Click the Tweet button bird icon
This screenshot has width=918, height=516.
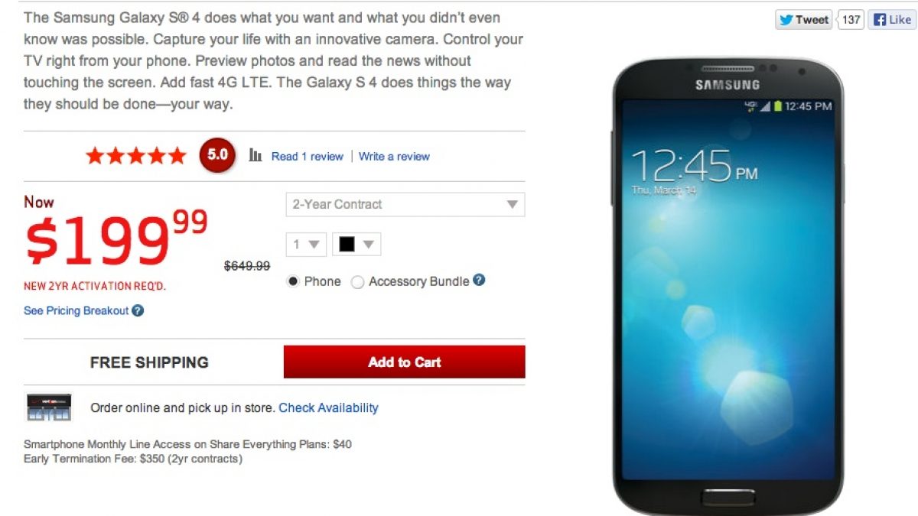(786, 20)
